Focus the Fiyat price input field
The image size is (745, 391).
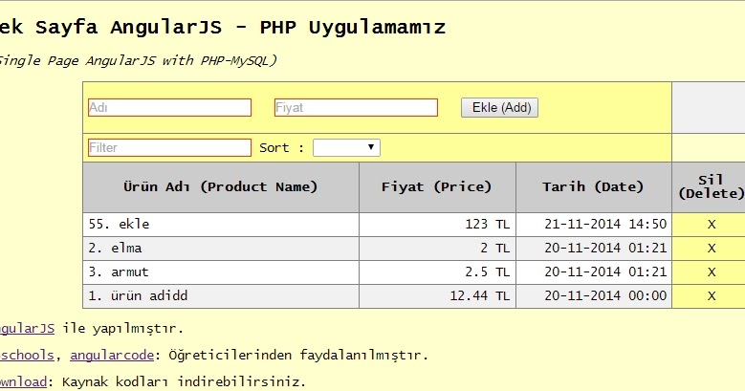(x=356, y=107)
